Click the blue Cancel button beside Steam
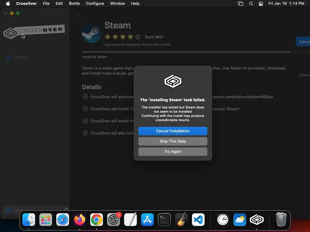The image size is (310, 232). (303, 42)
